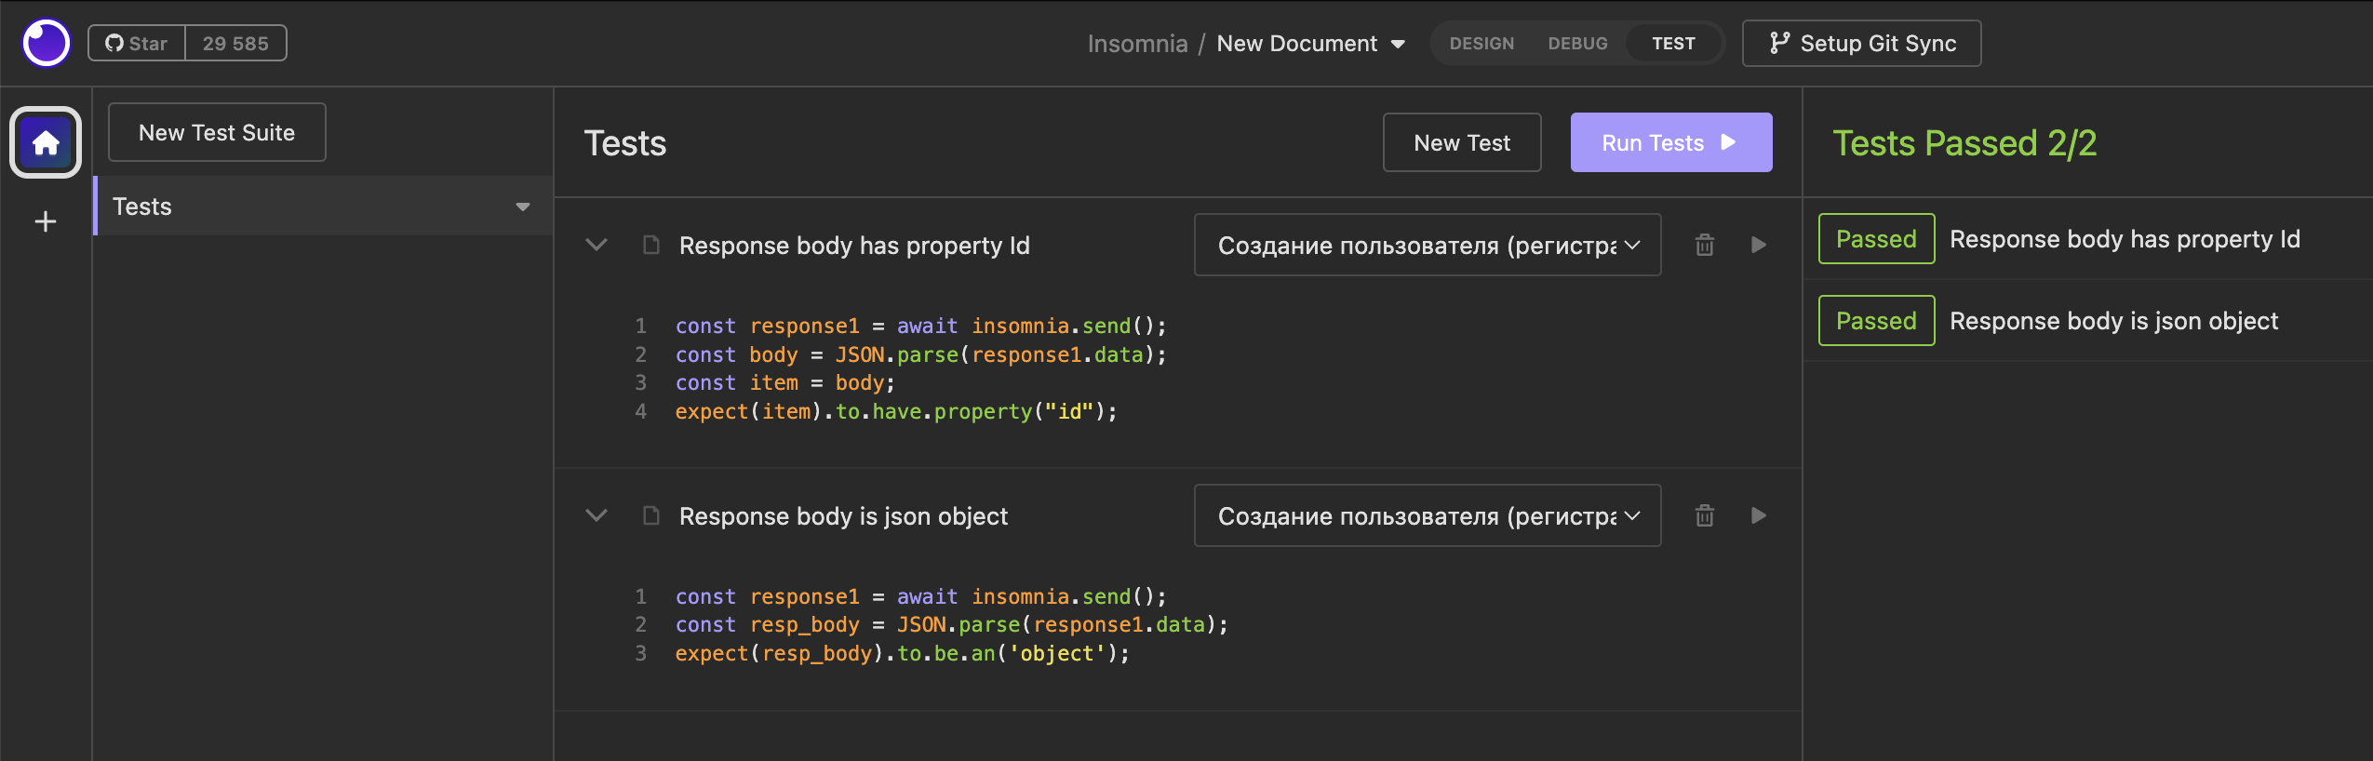Delete the 'Response body is json object' test
Screen dimensions: 2373x761
pos(1704,515)
